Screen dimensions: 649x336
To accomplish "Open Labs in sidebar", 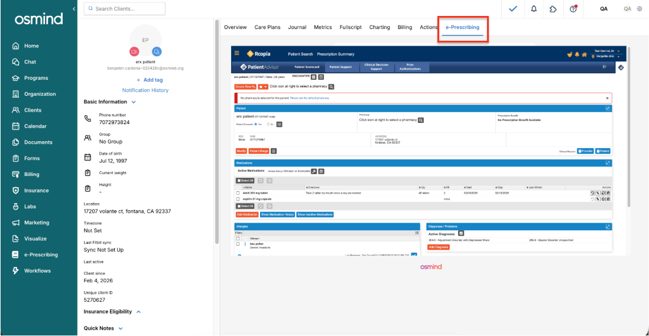I will click(24, 207).
